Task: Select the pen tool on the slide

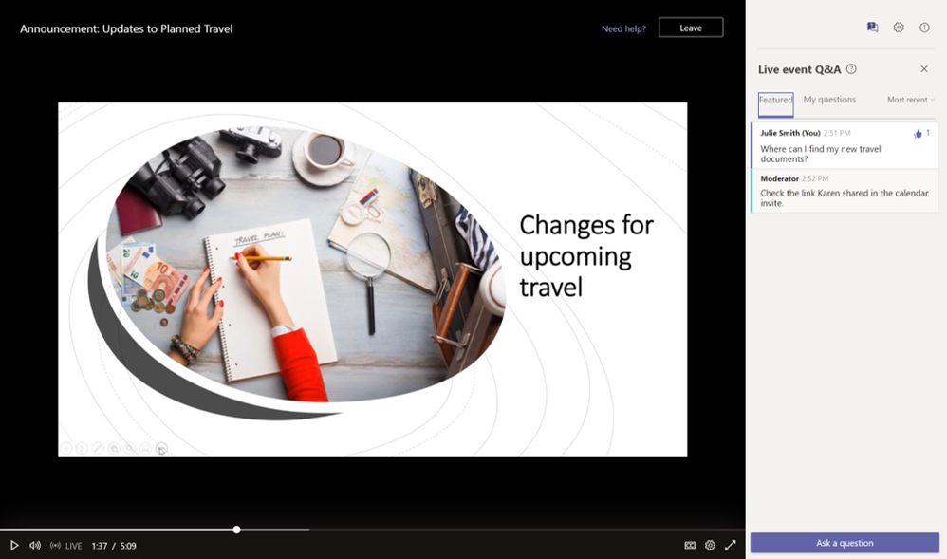Action: [97, 448]
